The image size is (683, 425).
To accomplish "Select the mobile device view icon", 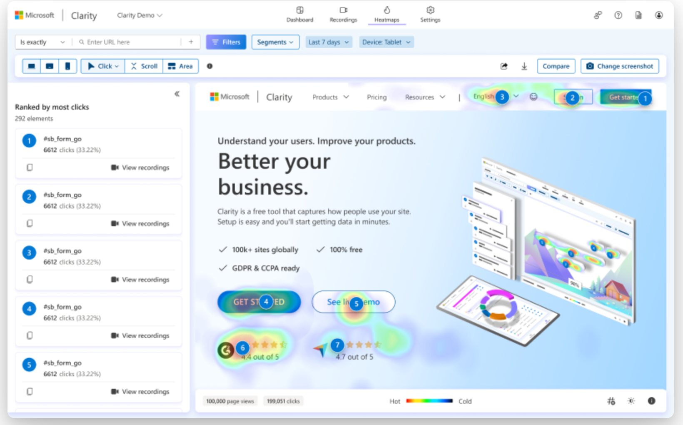I will [x=67, y=66].
